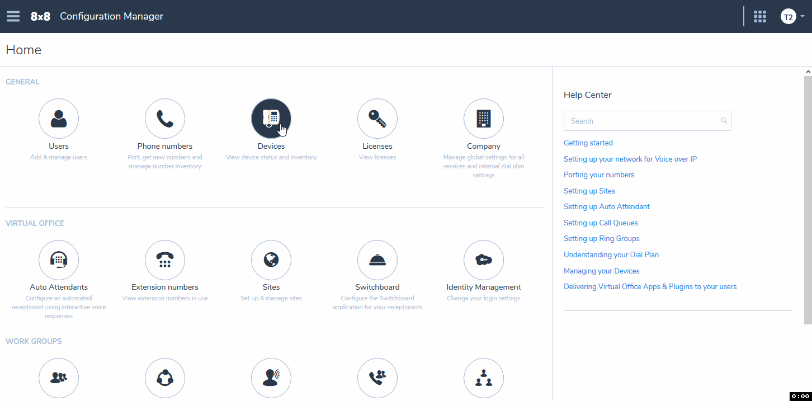This screenshot has height=401, width=812.
Task: Open the Identity Management icon
Action: pos(484,260)
